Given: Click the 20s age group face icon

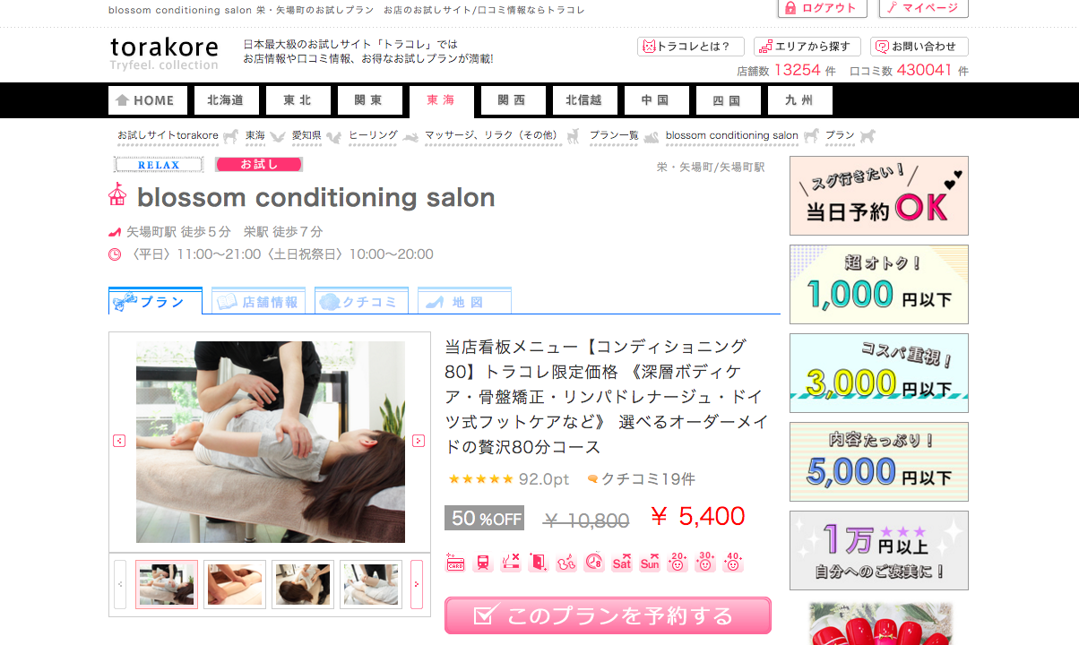Looking at the screenshot, I should click(678, 563).
